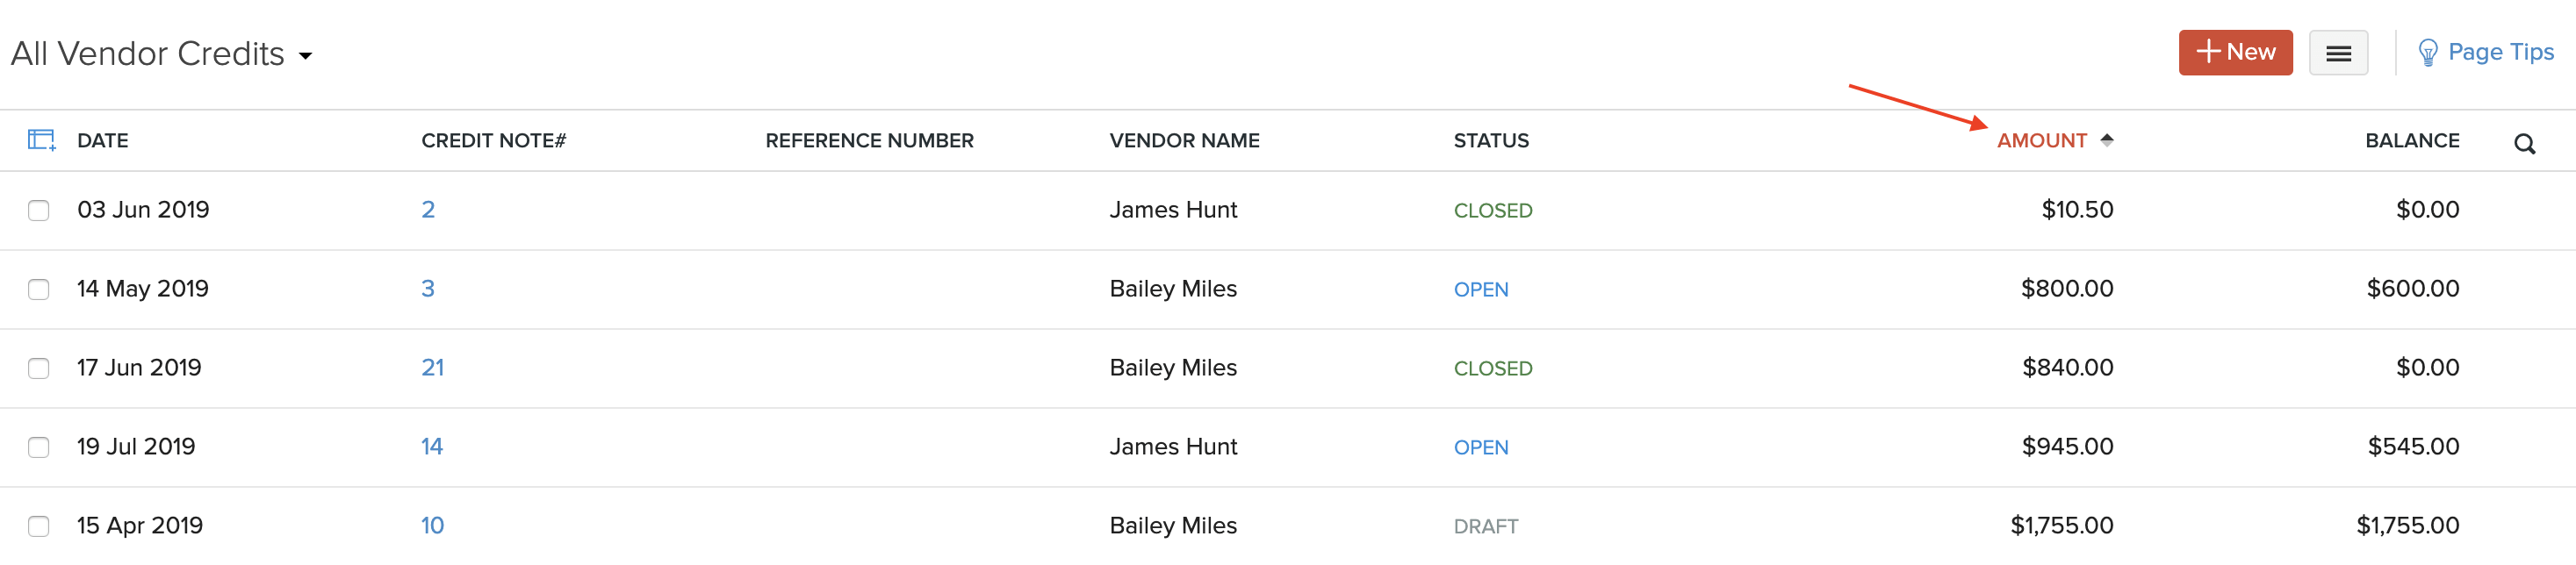The image size is (2576, 565).
Task: Click the Draft status in Bailey Miles row
Action: (1485, 527)
